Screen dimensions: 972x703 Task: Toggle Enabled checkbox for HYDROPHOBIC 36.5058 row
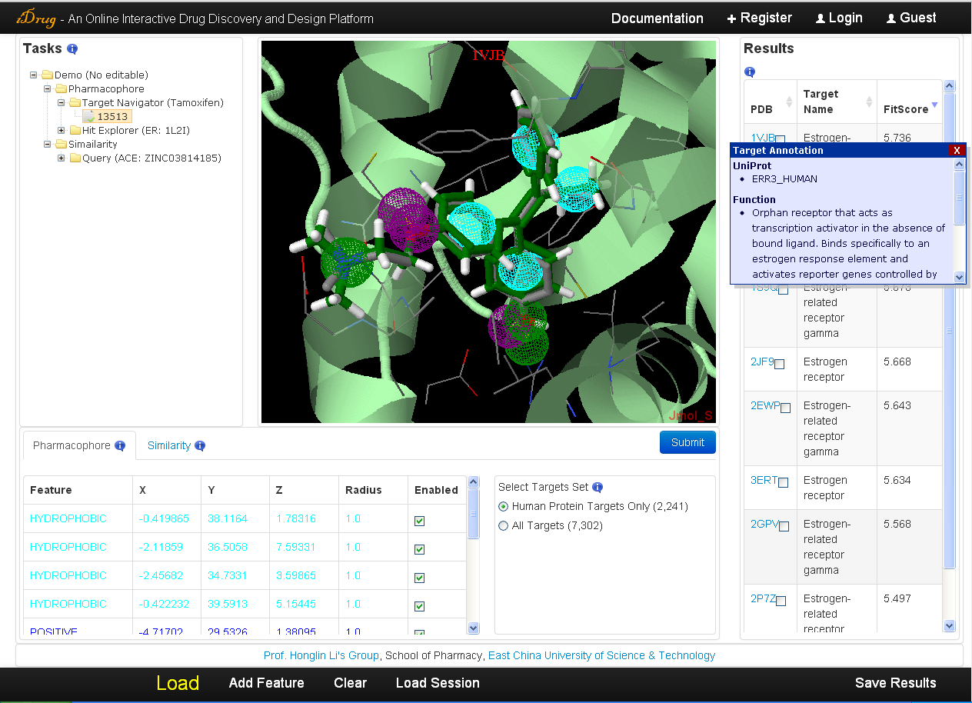point(419,549)
